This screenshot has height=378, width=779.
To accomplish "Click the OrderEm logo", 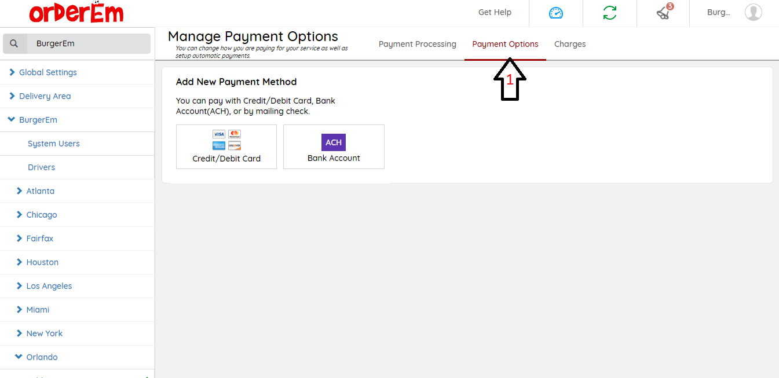I will point(76,13).
